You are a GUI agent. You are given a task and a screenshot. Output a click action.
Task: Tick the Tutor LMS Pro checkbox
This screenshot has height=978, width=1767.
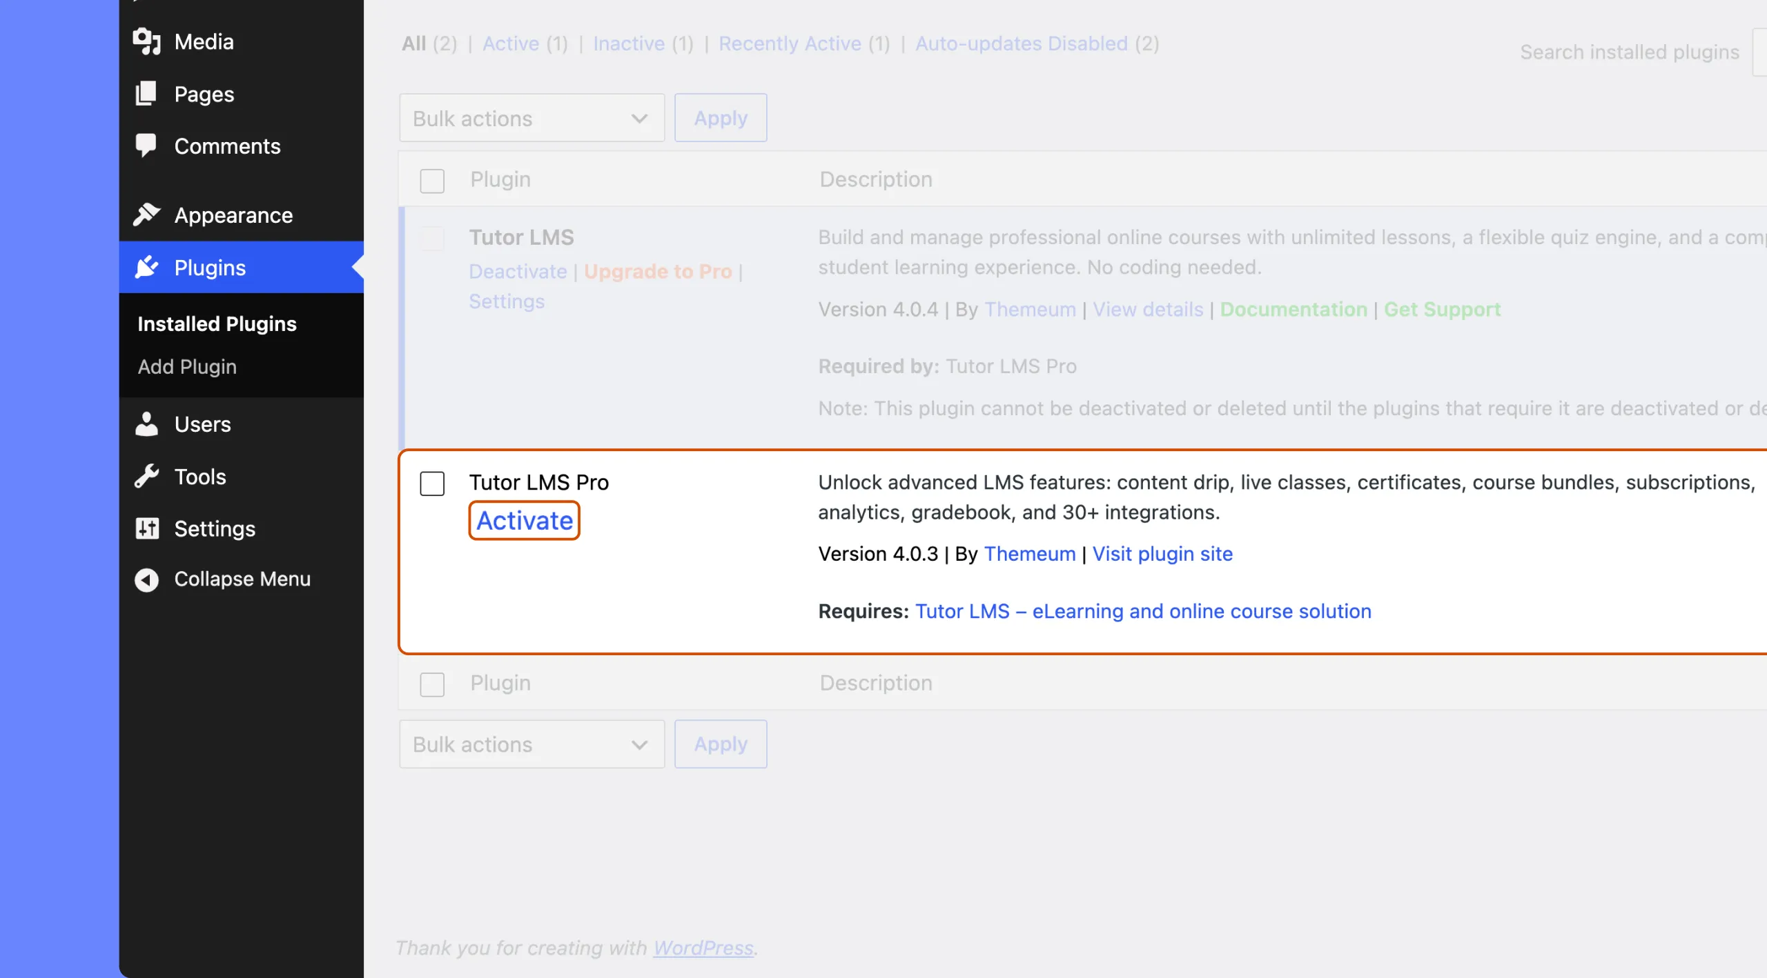point(432,483)
